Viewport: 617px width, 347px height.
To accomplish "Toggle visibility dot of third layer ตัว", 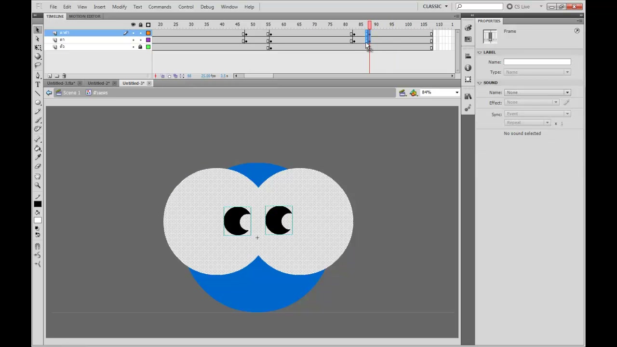I will point(134,47).
